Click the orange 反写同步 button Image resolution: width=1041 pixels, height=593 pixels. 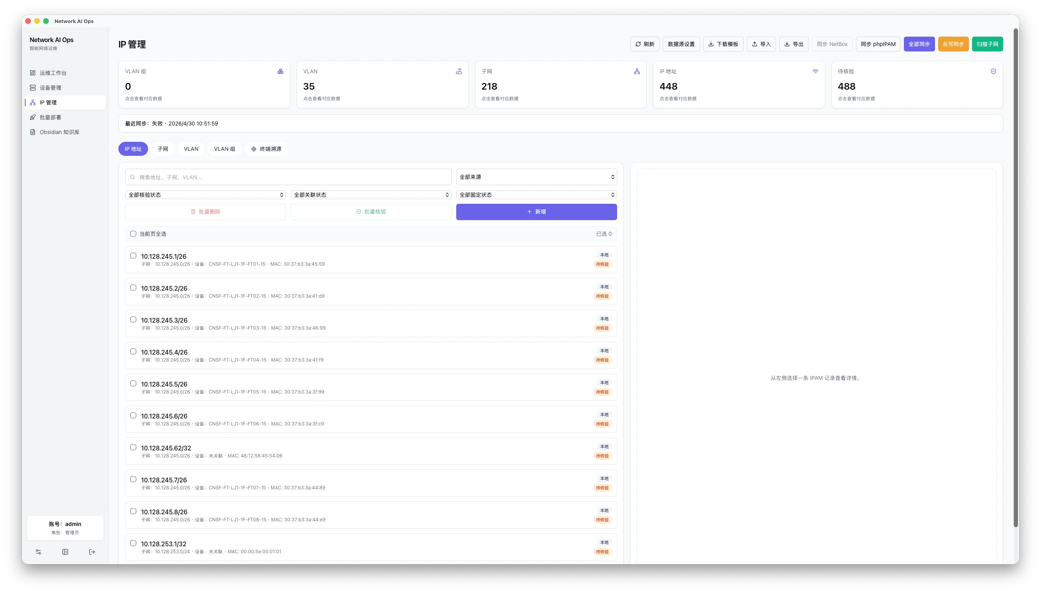click(953, 44)
